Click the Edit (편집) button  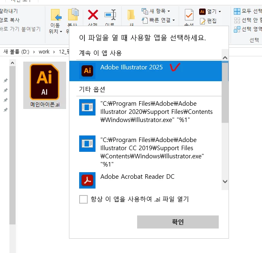pyautogui.click(x=208, y=21)
